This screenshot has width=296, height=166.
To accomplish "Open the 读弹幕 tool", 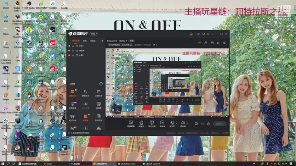I will tap(98, 106).
